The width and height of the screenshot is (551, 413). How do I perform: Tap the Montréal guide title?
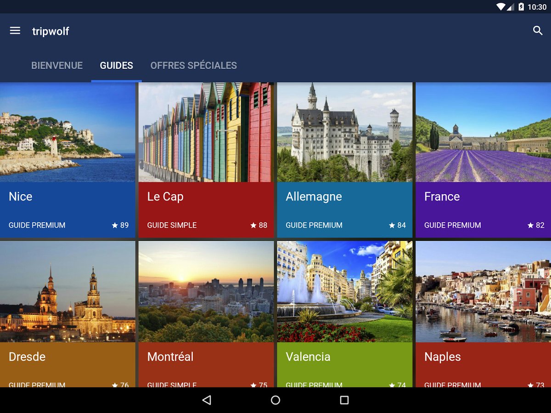(170, 357)
